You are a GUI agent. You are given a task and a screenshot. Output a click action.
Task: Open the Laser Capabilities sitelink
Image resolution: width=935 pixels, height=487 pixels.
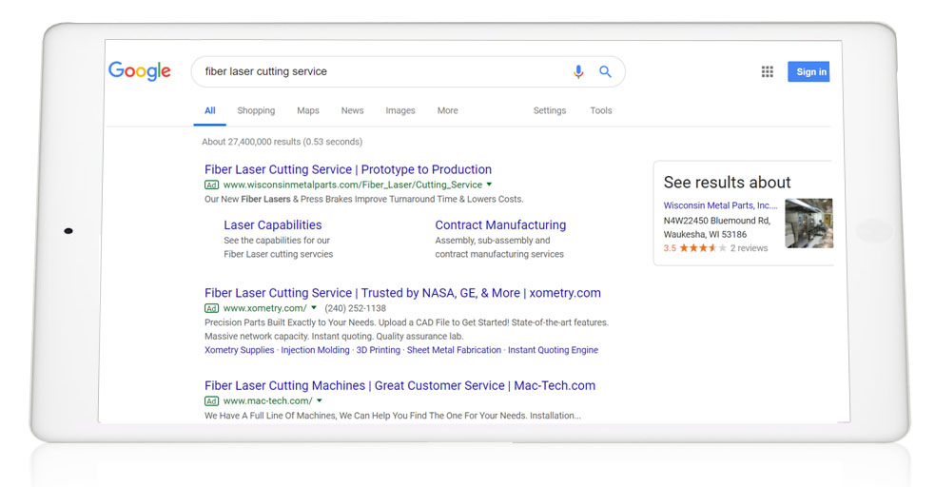(272, 224)
